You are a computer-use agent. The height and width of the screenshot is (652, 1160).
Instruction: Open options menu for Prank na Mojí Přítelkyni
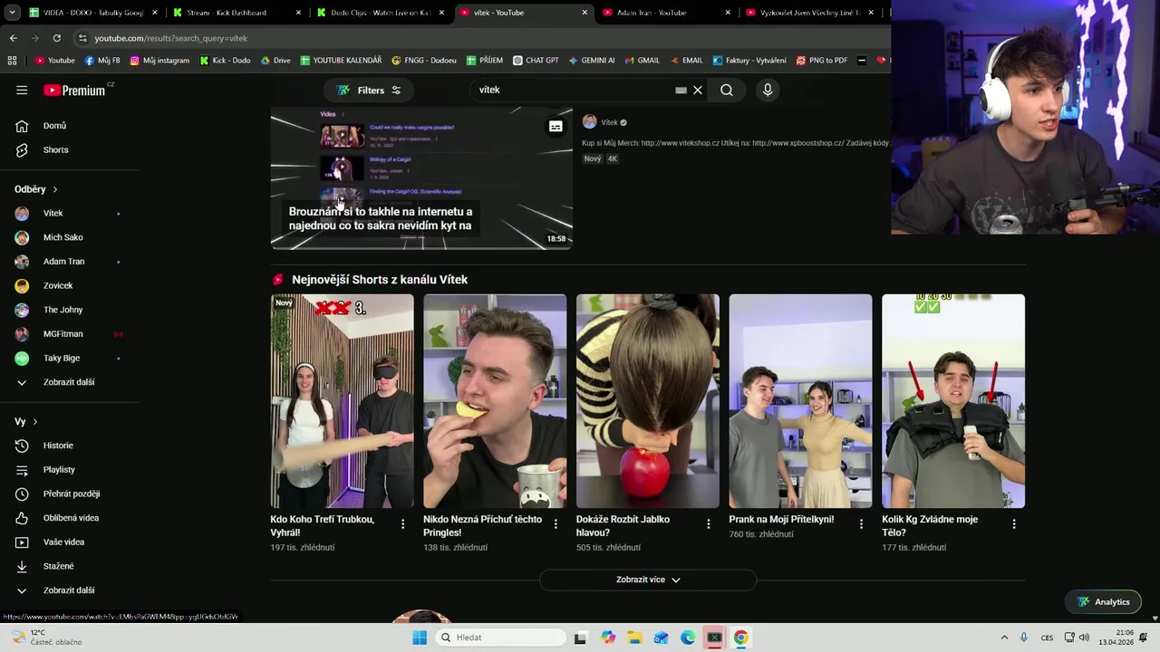[861, 523]
